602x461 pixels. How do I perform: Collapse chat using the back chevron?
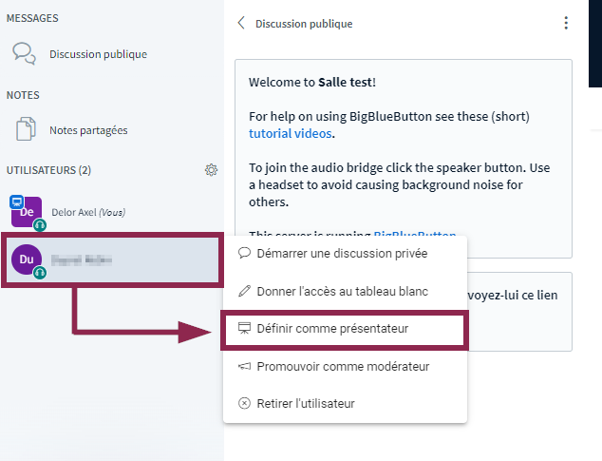click(242, 23)
